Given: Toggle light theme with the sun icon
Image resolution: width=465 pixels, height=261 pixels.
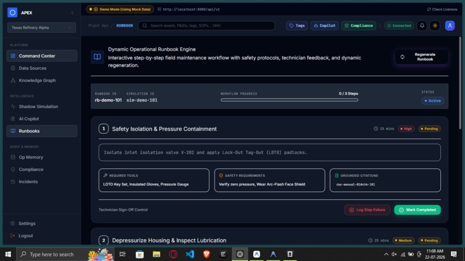Looking at the screenshot, I should 435,25.
